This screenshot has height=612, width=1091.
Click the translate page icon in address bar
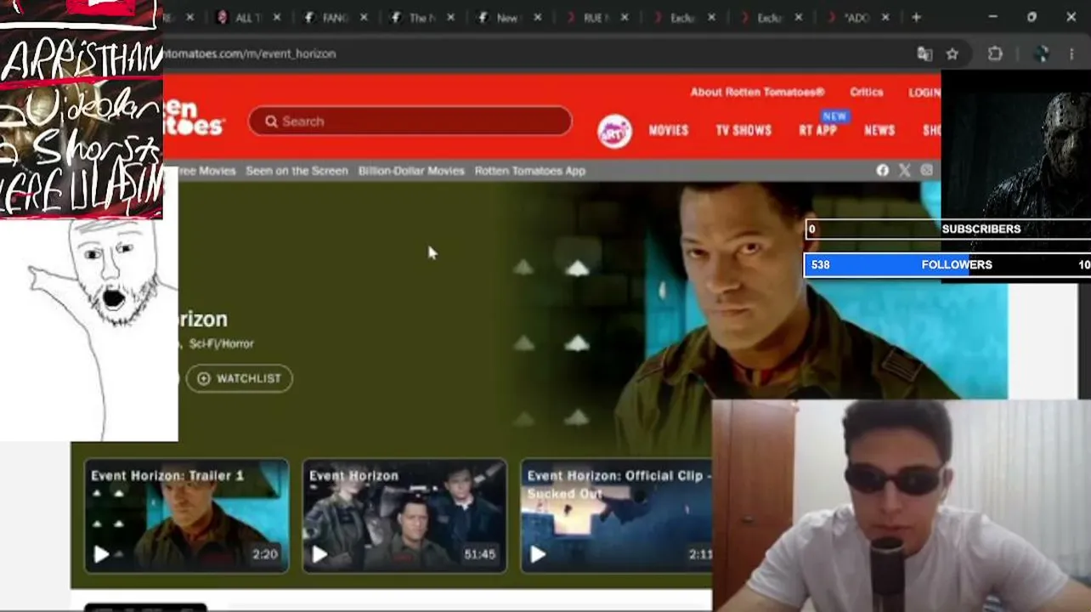point(924,54)
